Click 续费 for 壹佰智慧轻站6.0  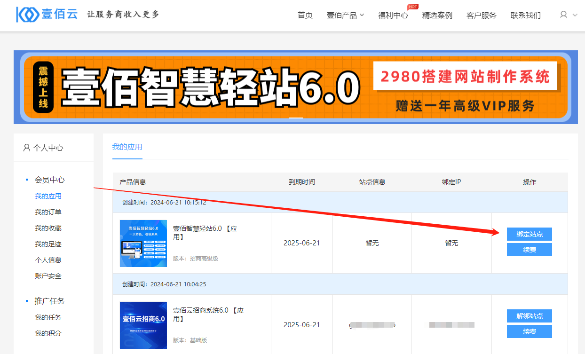(x=530, y=250)
